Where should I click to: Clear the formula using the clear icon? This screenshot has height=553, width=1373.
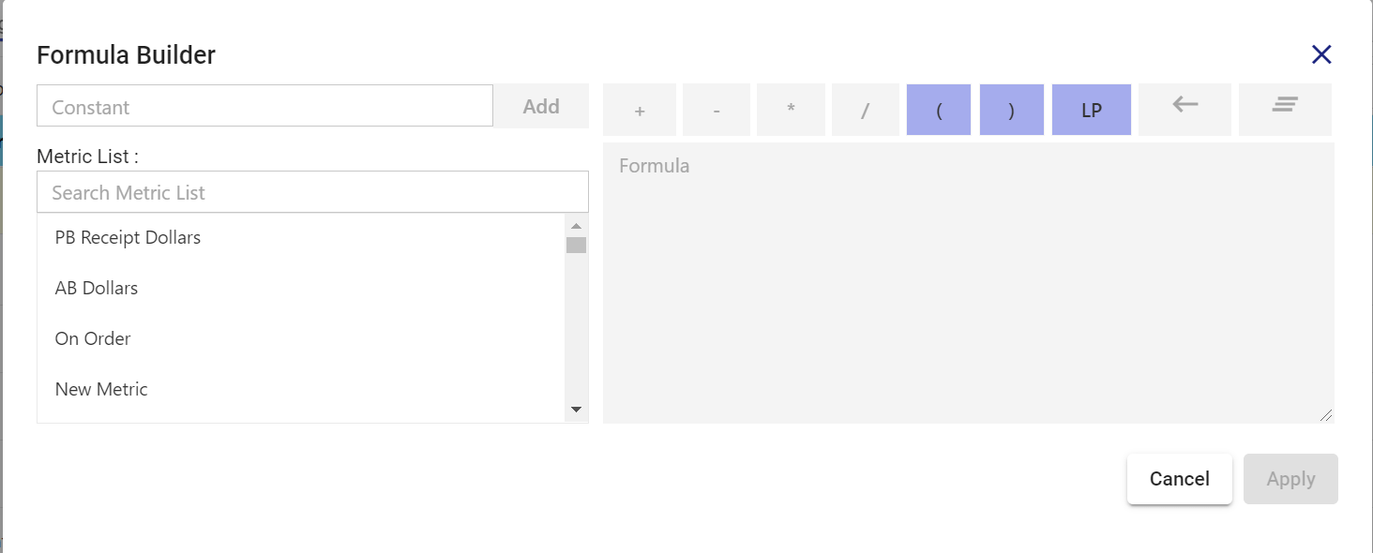pos(1285,110)
